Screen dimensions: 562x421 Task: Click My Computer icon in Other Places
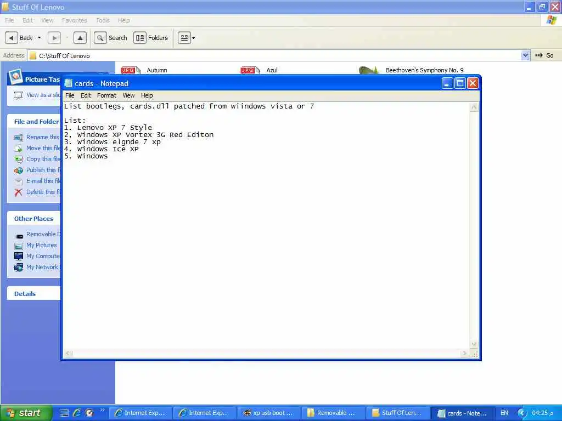point(19,257)
